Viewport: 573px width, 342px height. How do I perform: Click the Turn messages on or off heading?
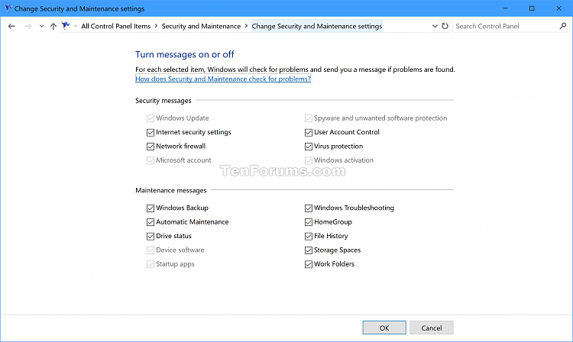(x=185, y=54)
